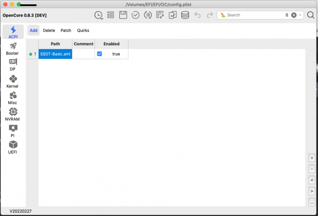This screenshot has width=318, height=216.
Task: Open search history dropdown arrow
Action: pos(300,15)
